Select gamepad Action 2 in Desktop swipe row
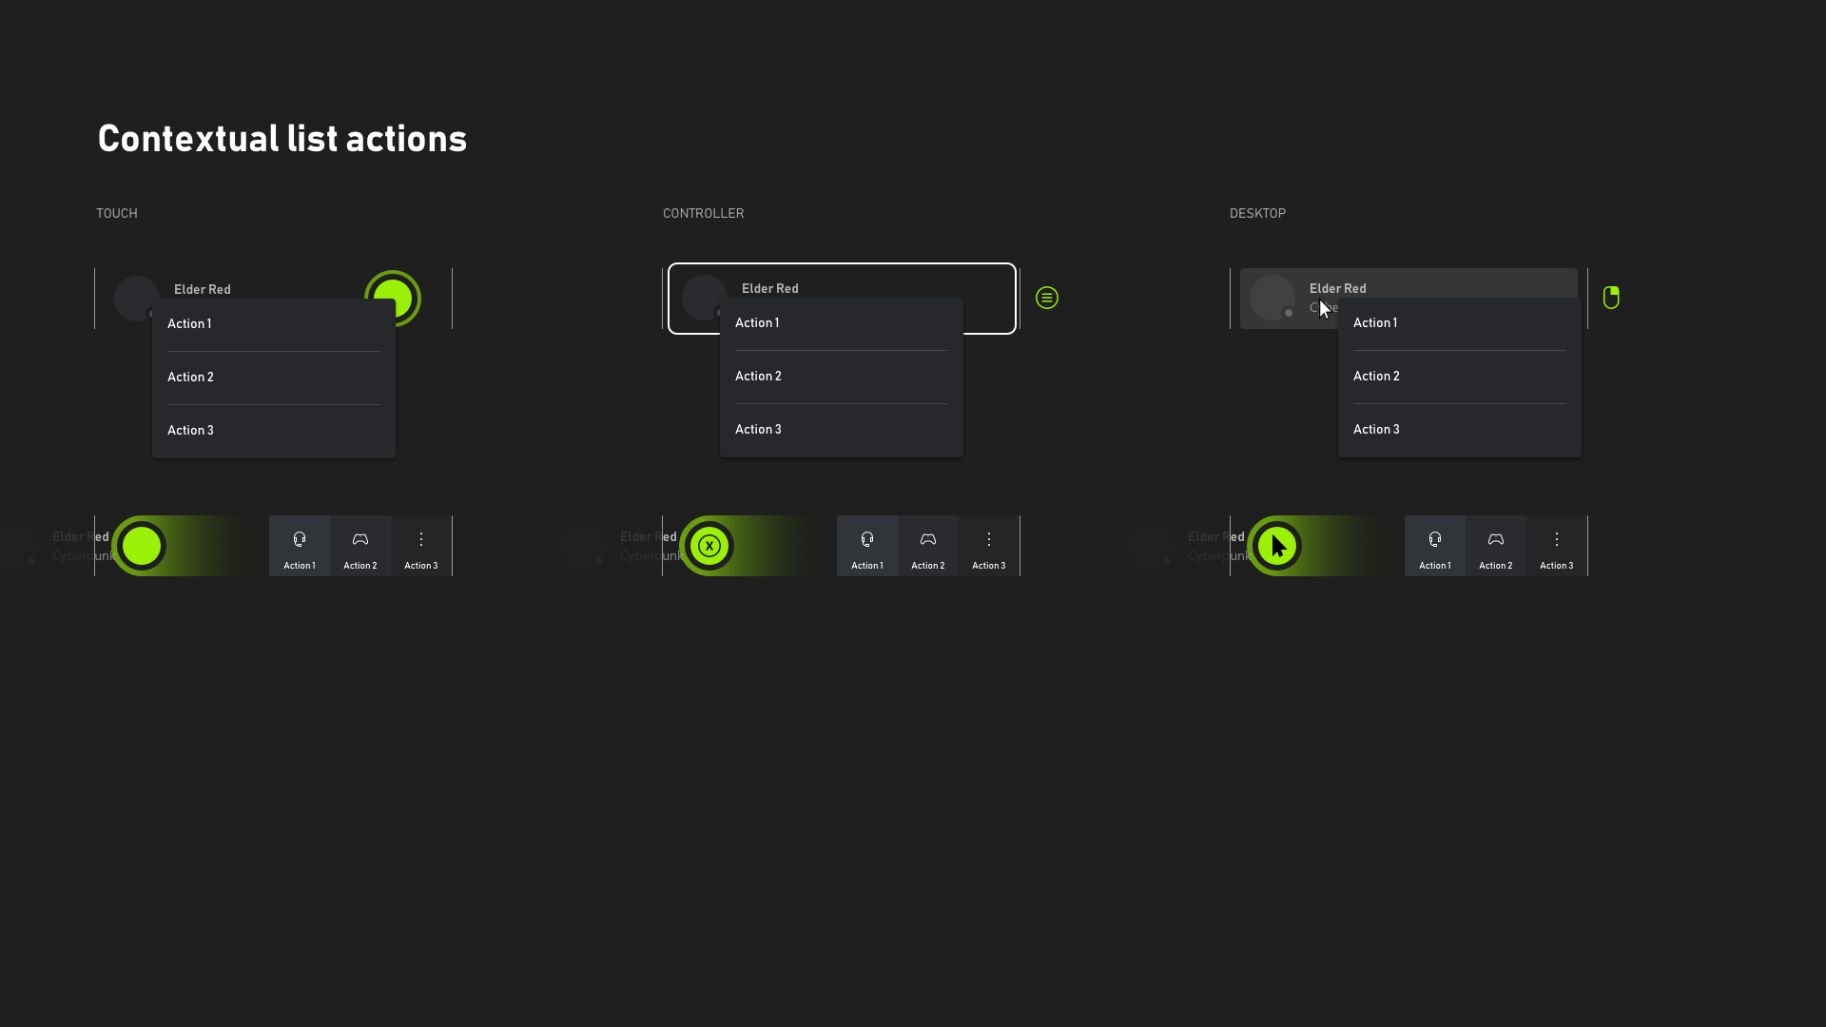Screen dimensions: 1826x1027 coord(1496,546)
